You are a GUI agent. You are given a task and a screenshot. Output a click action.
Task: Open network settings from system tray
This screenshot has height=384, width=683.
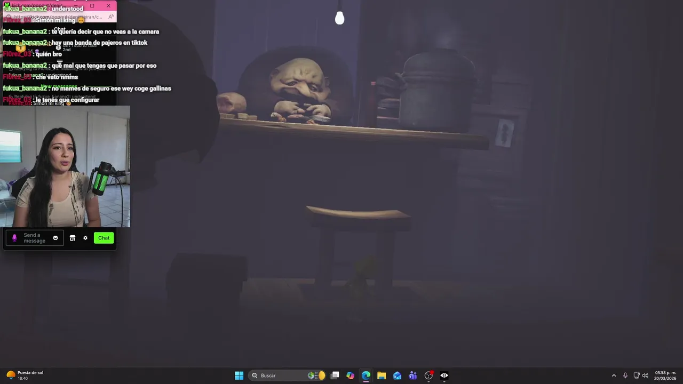pyautogui.click(x=637, y=375)
